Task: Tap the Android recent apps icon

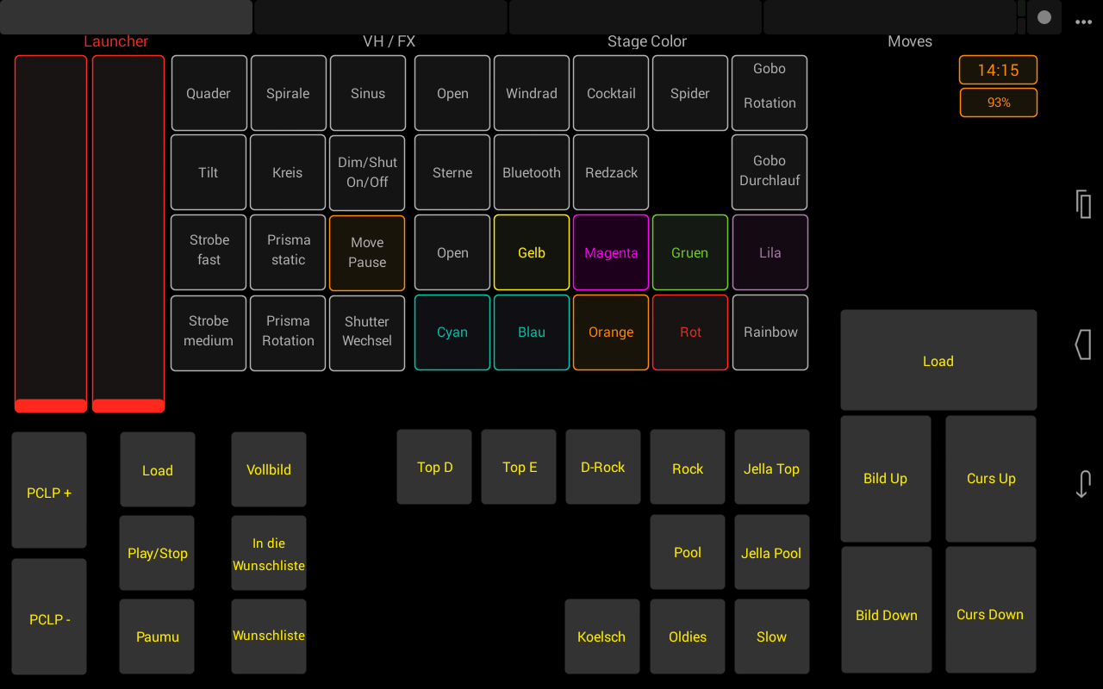Action: click(x=1083, y=204)
